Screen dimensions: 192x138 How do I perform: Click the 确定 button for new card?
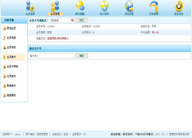coord(82,56)
